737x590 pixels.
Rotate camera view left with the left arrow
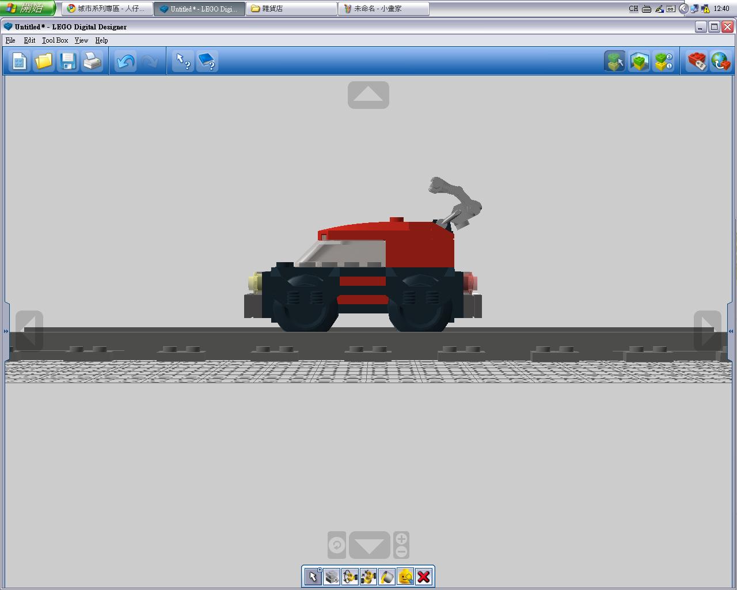pyautogui.click(x=29, y=331)
